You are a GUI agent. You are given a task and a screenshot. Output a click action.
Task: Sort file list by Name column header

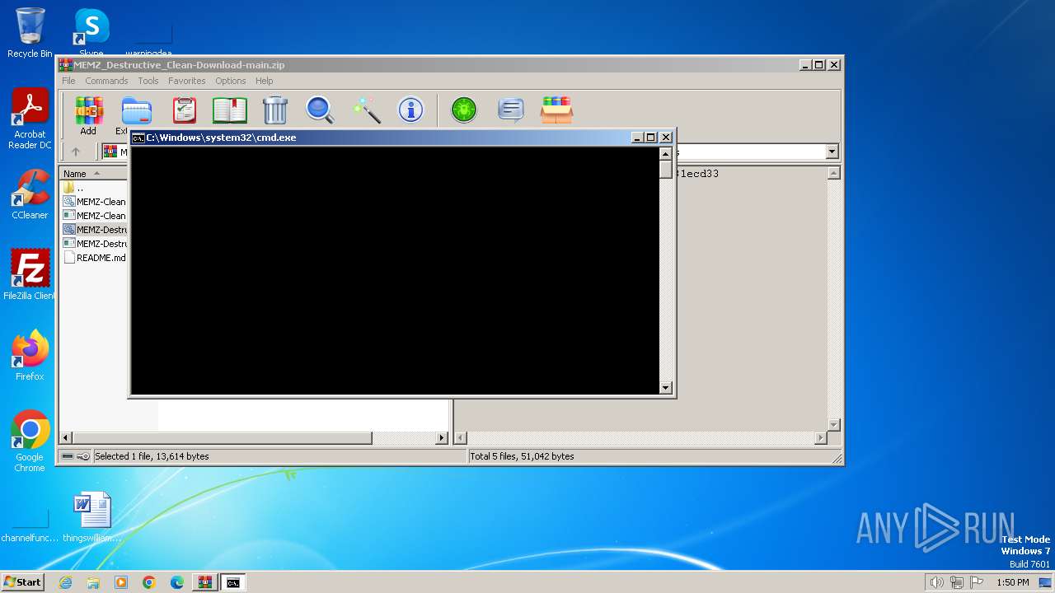pyautogui.click(x=93, y=174)
